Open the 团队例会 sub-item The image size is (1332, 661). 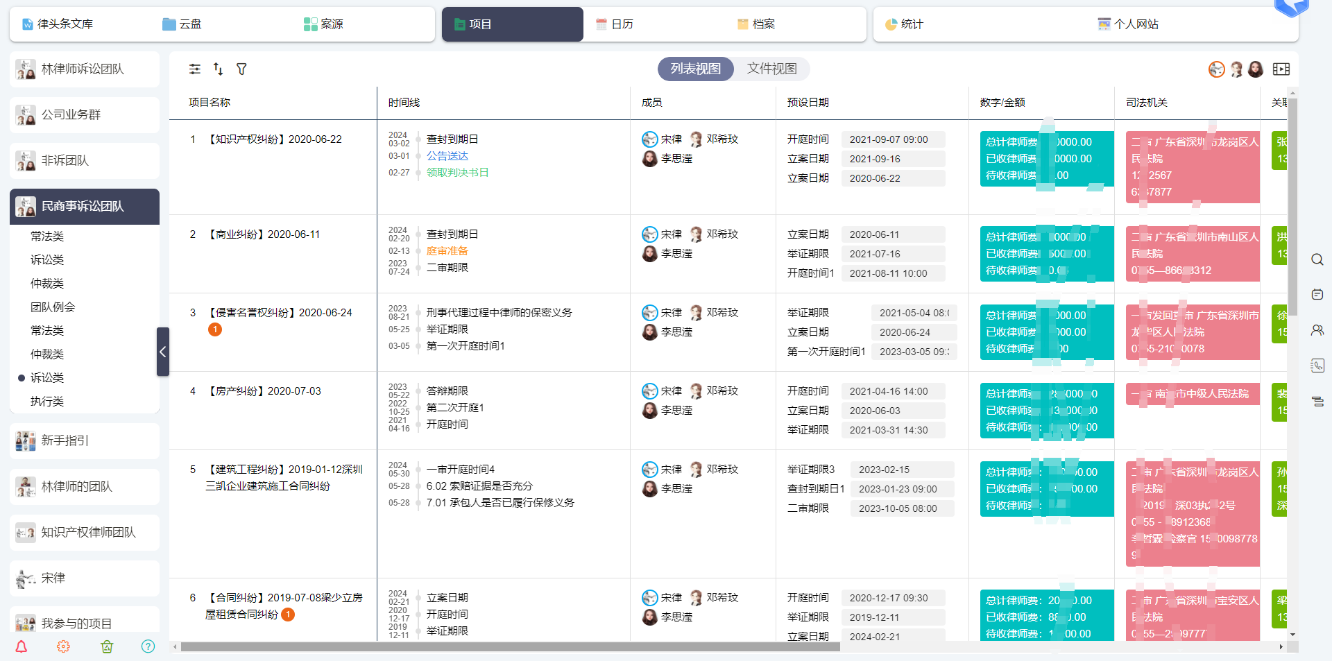pos(53,307)
